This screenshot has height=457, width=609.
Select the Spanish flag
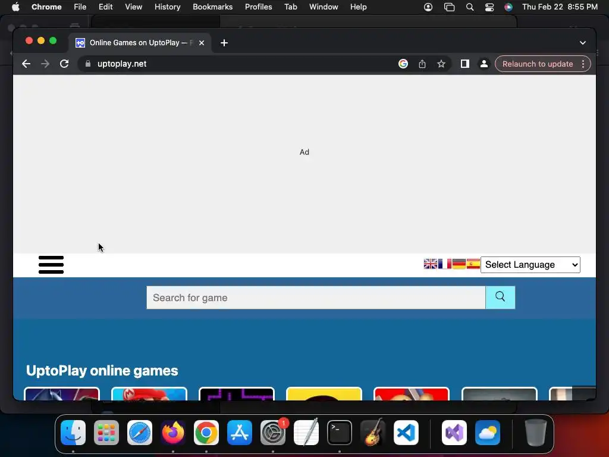(x=473, y=264)
